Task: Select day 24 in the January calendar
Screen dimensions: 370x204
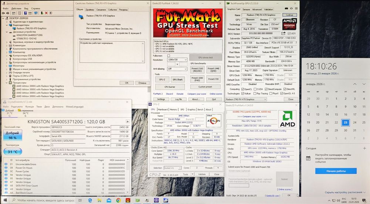Action: click(x=355, y=122)
